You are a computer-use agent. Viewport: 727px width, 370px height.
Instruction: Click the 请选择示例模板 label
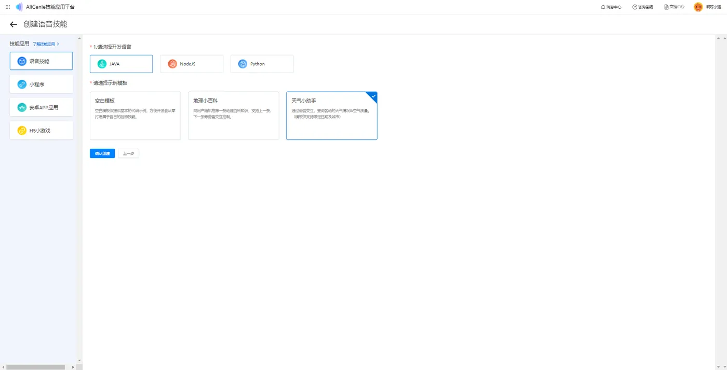pyautogui.click(x=110, y=83)
